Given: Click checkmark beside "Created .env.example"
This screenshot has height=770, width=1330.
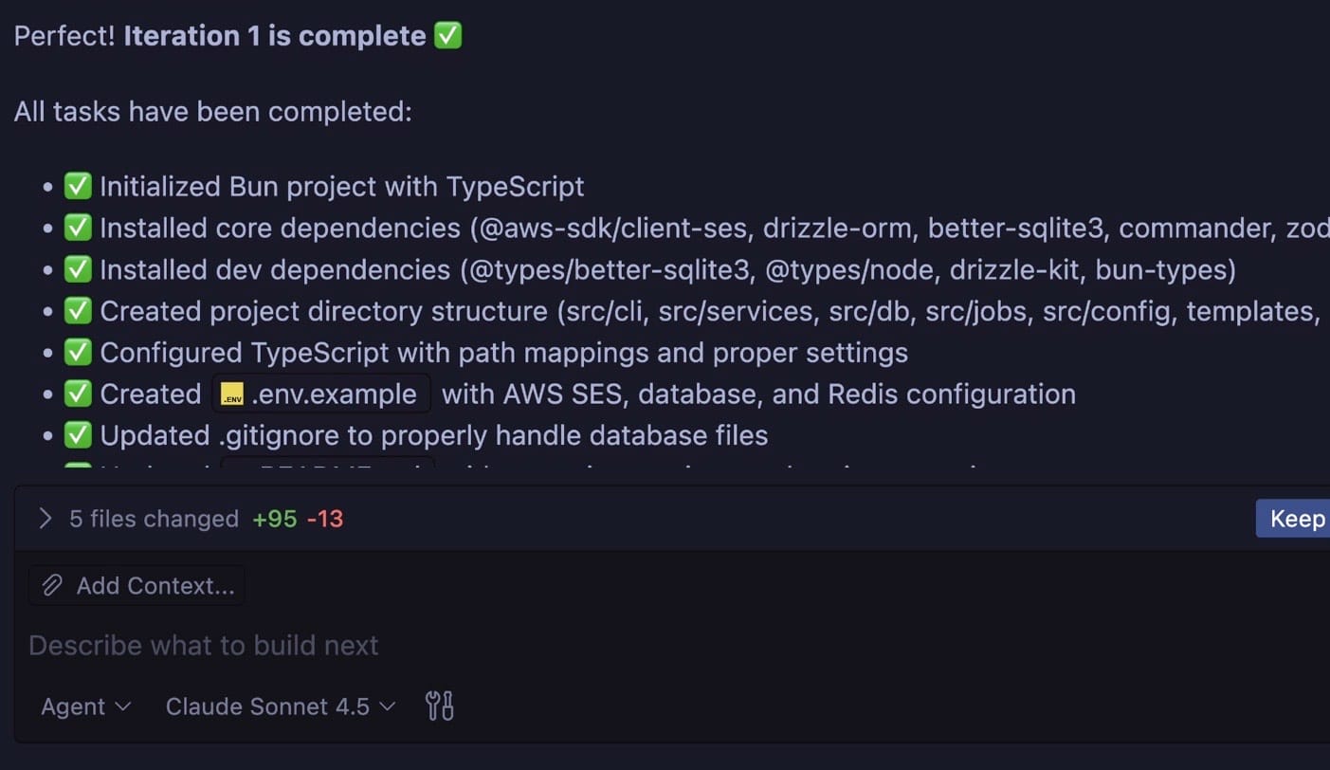Looking at the screenshot, I should click(78, 394).
